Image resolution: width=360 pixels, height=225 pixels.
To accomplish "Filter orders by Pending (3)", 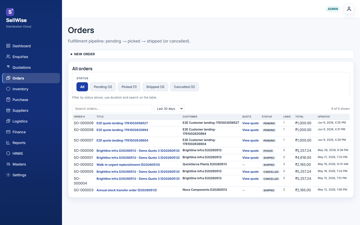I will pos(103,87).
